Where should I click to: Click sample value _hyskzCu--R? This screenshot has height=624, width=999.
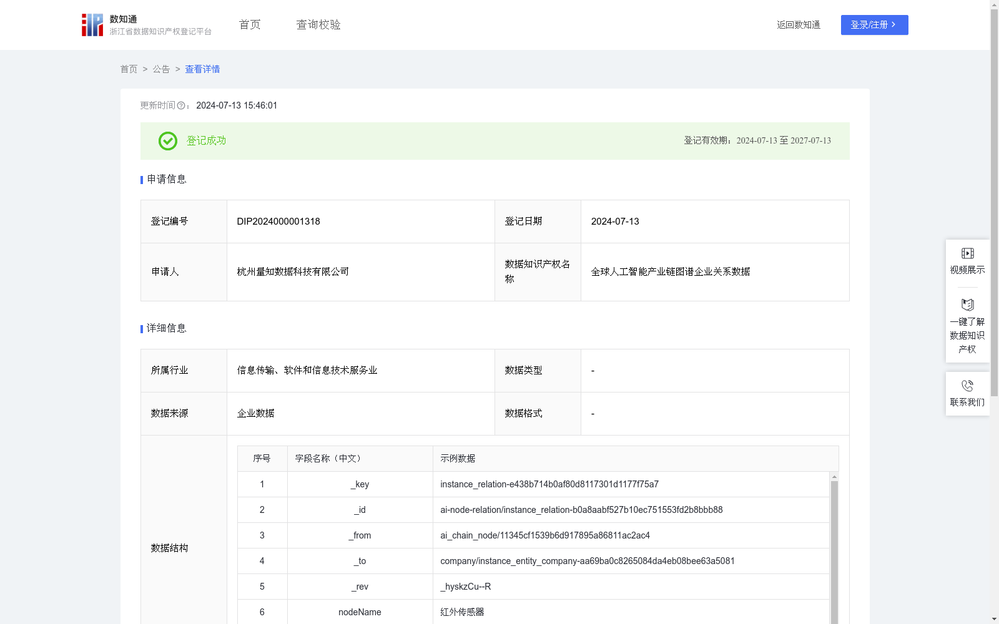466,587
